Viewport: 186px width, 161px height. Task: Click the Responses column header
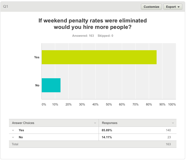(x=110, y=123)
